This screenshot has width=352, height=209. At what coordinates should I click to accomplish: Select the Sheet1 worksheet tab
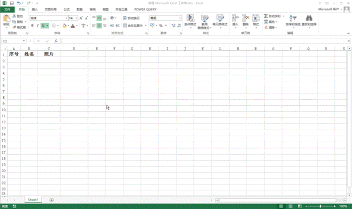pyautogui.click(x=33, y=200)
